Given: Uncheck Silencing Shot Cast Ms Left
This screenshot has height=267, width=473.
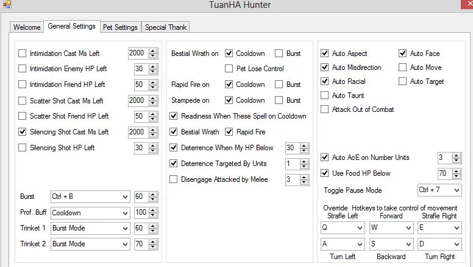Looking at the screenshot, I should coord(23,132).
